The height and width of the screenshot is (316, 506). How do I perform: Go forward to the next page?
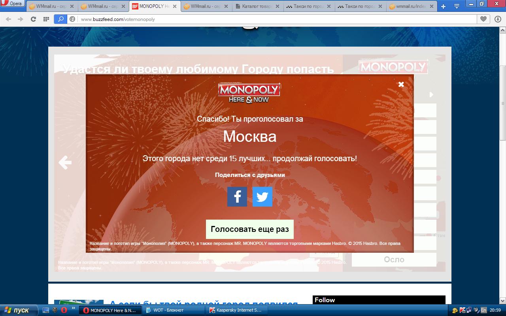[x=21, y=19]
